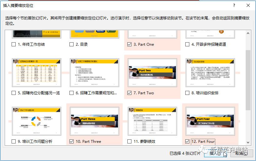Uncheck the 12. Part Four checkbox

click(187, 141)
